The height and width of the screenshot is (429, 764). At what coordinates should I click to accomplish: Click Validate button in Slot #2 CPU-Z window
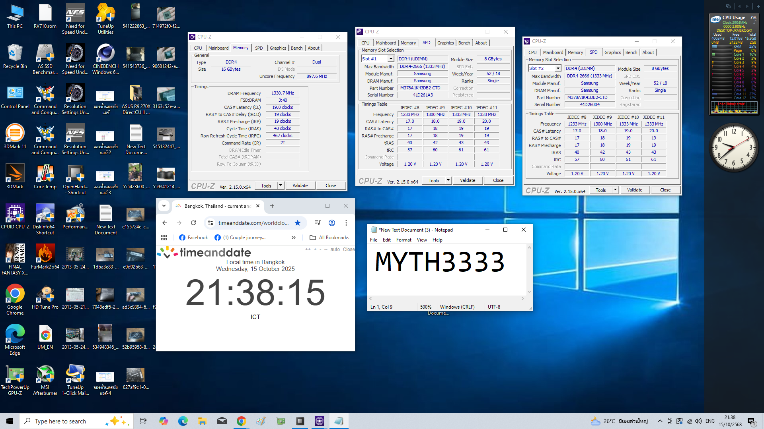[x=635, y=190]
